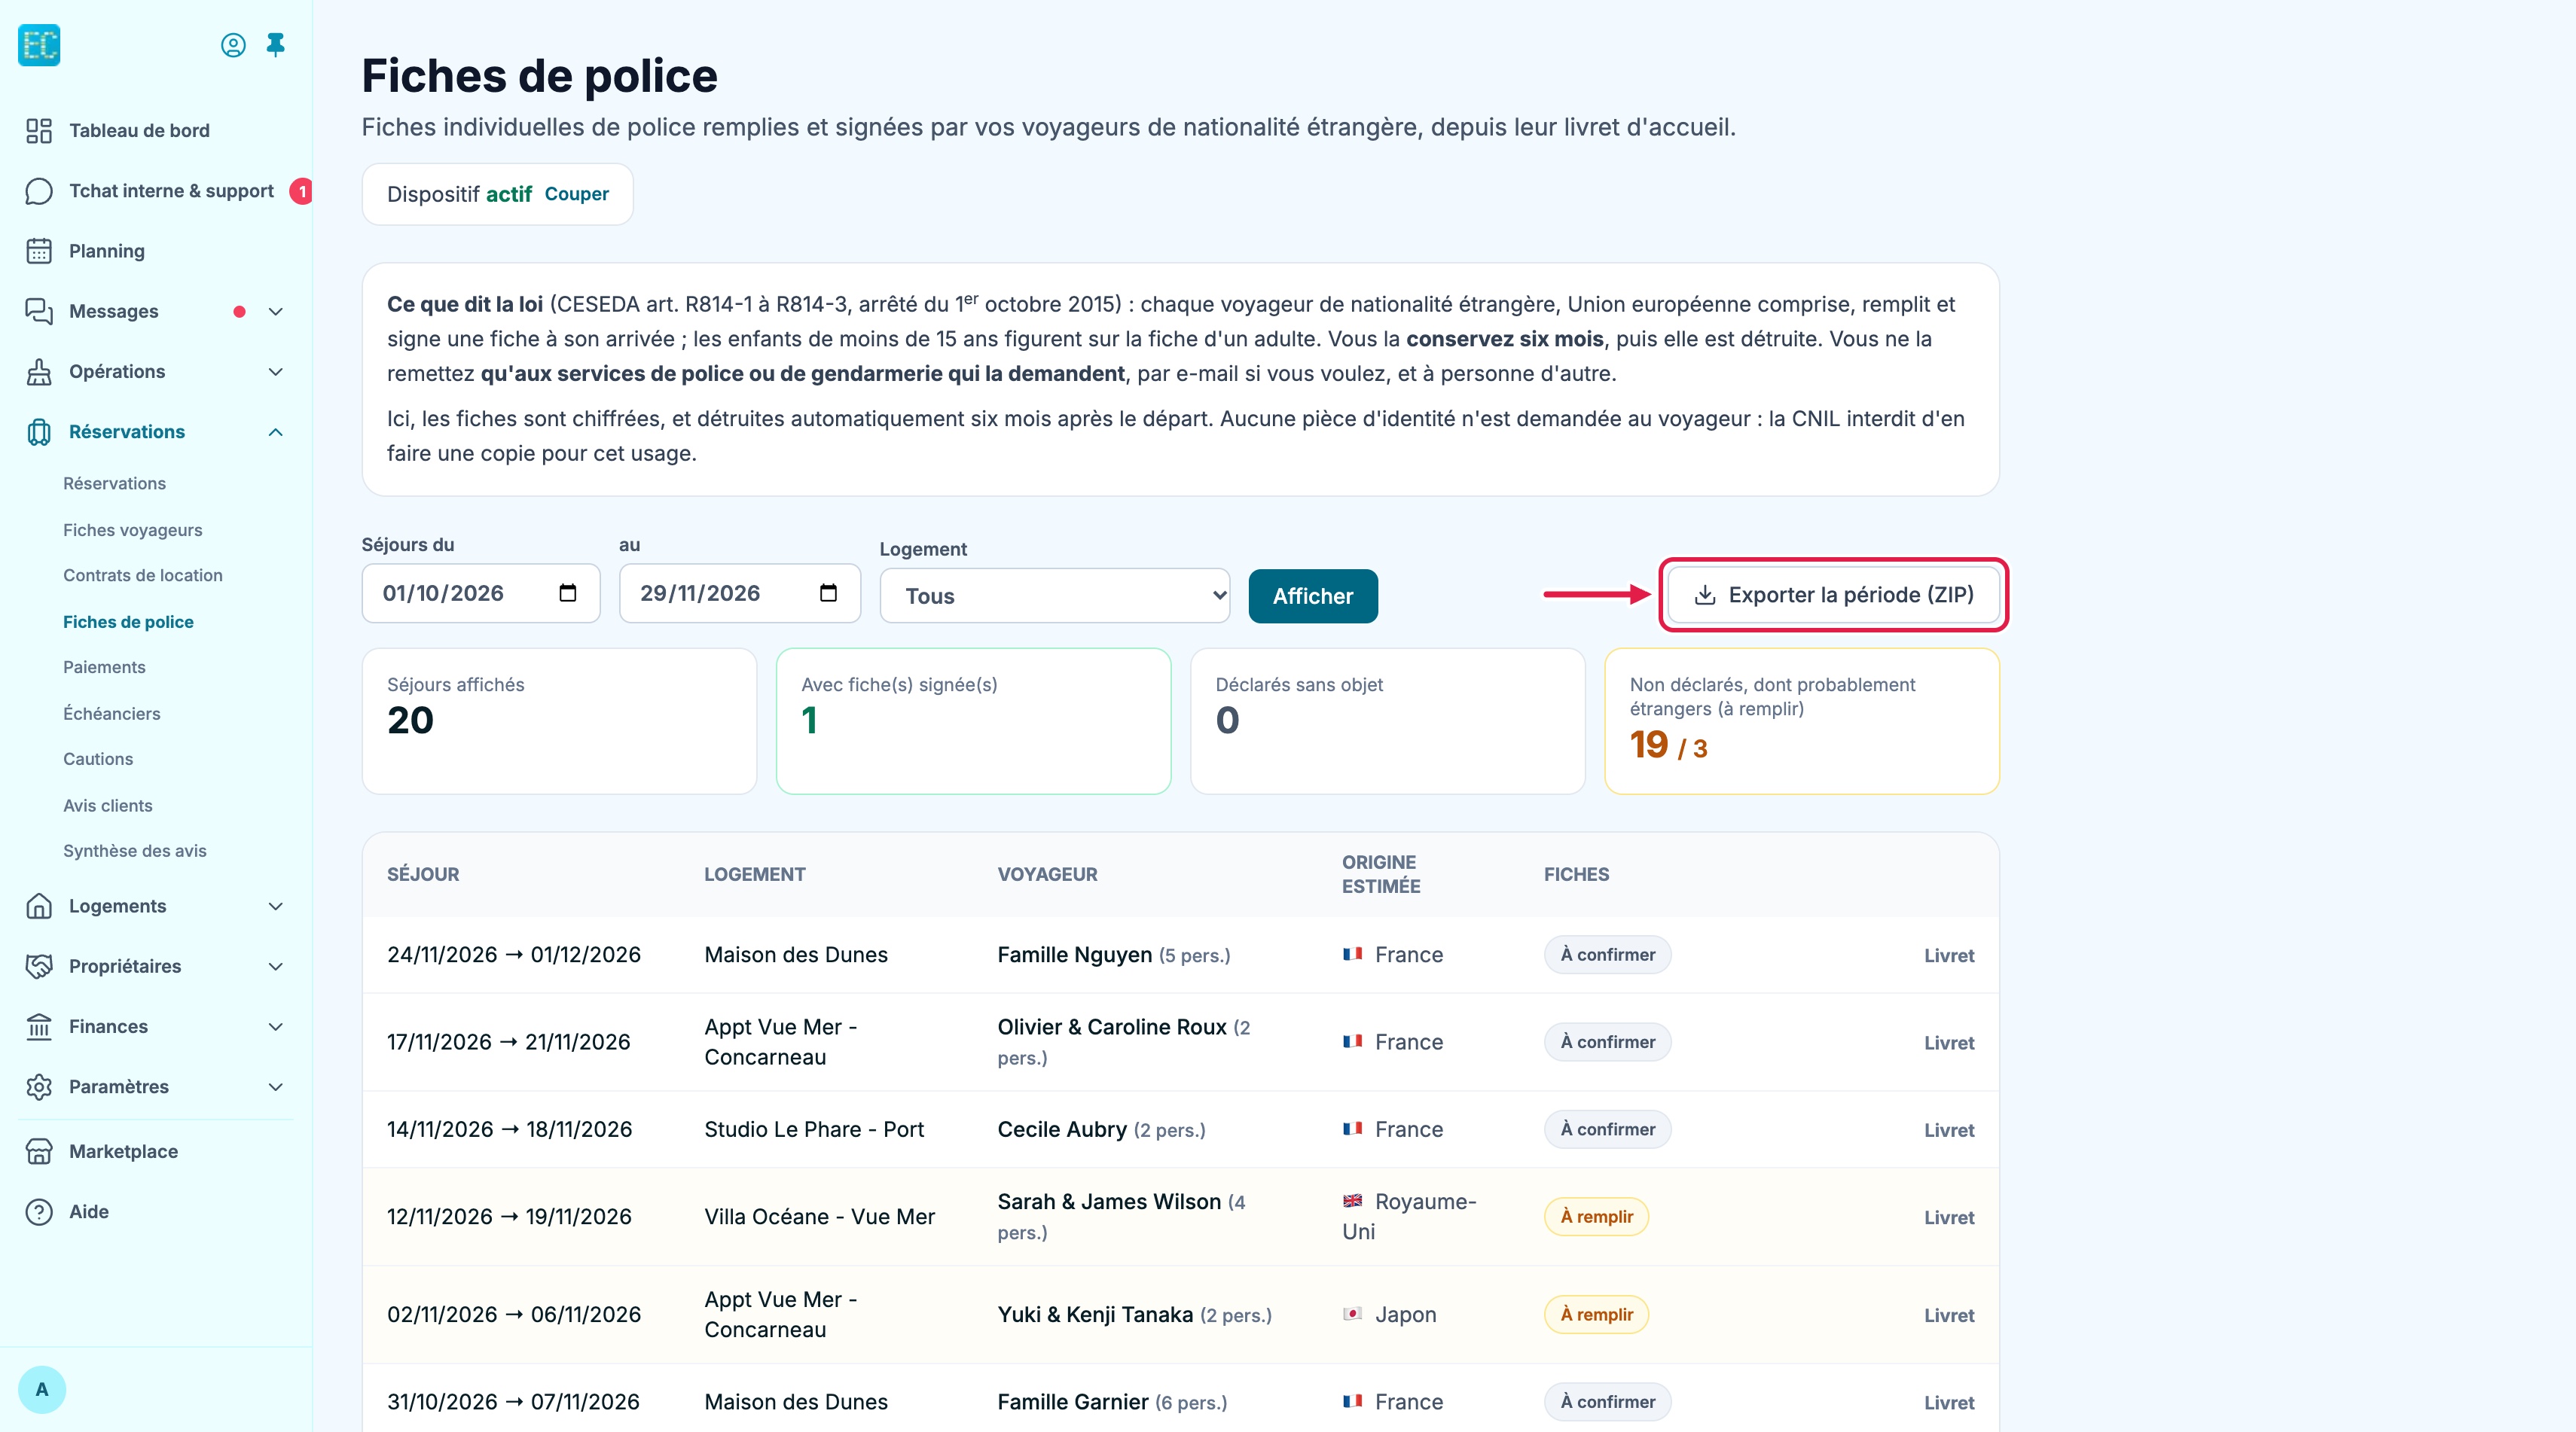Open Échéanciers submenu item

112,714
